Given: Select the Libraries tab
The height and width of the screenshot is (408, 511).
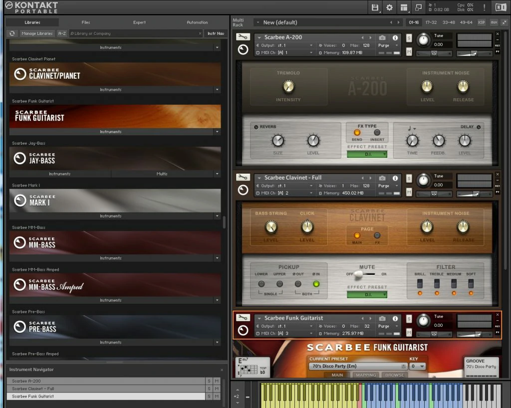Looking at the screenshot, I should 32,22.
